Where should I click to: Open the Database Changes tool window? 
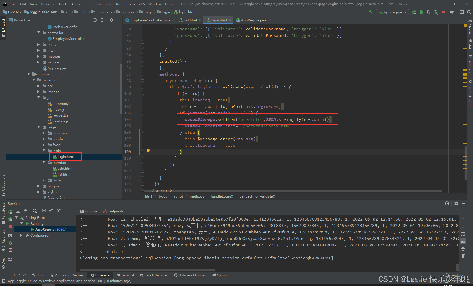pyautogui.click(x=190, y=275)
